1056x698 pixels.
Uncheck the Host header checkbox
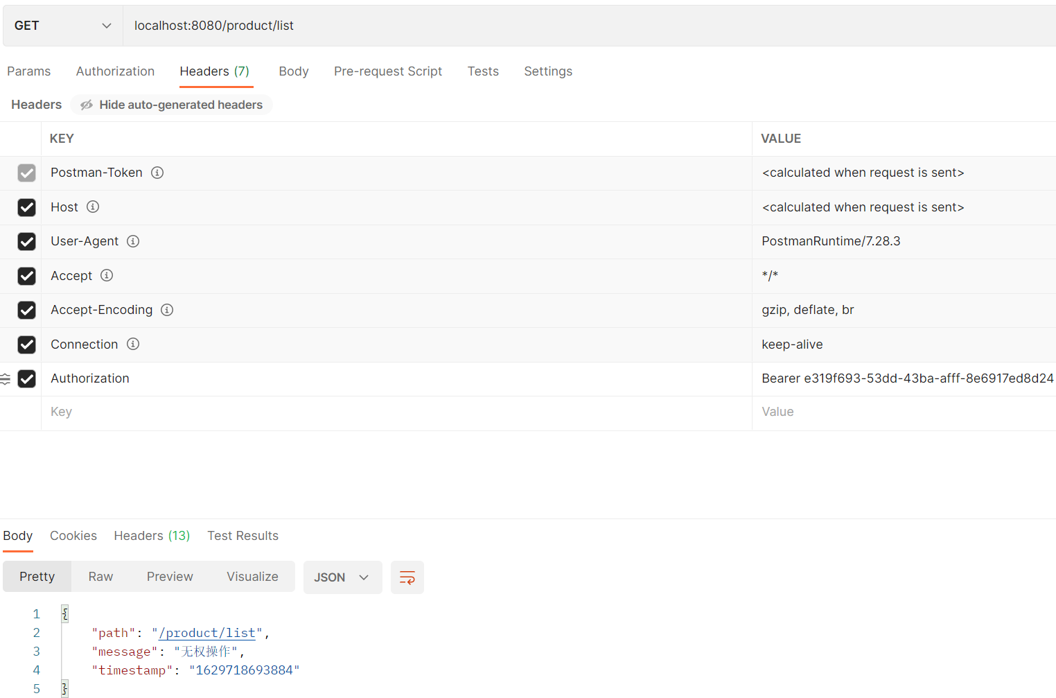pyautogui.click(x=26, y=207)
